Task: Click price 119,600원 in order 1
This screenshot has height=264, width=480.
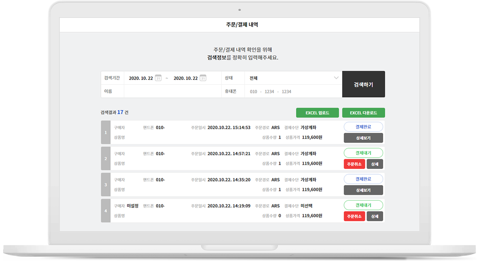Action: click(x=312, y=138)
